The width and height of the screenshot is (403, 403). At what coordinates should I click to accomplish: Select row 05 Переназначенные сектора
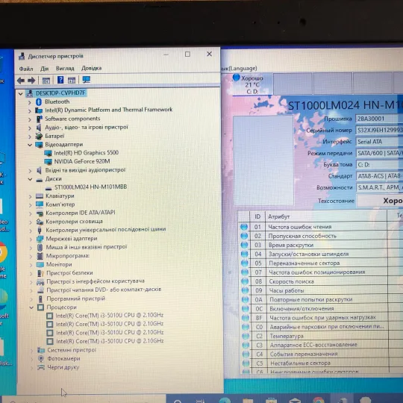click(x=304, y=263)
